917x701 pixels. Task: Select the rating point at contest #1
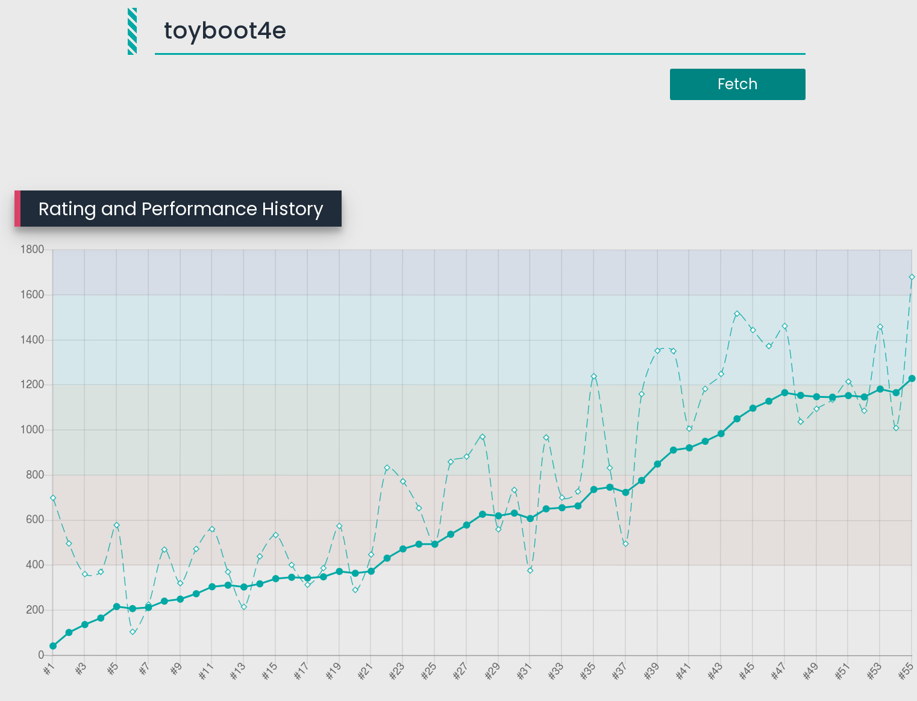[53, 646]
